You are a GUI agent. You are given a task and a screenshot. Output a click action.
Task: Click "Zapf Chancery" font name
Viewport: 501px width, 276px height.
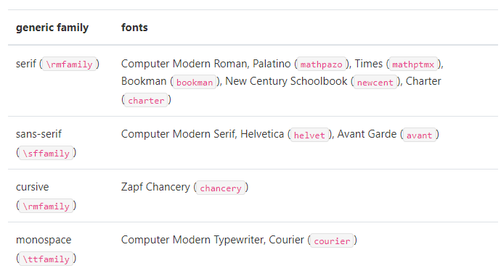(x=155, y=187)
